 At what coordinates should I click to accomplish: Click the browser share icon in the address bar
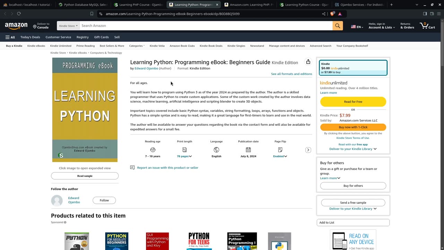(x=324, y=14)
